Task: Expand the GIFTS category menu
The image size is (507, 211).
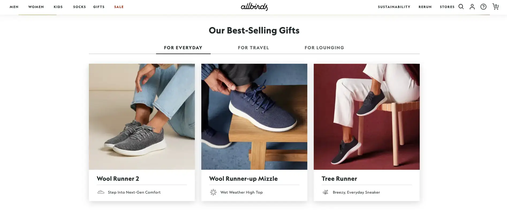Action: 99,7
